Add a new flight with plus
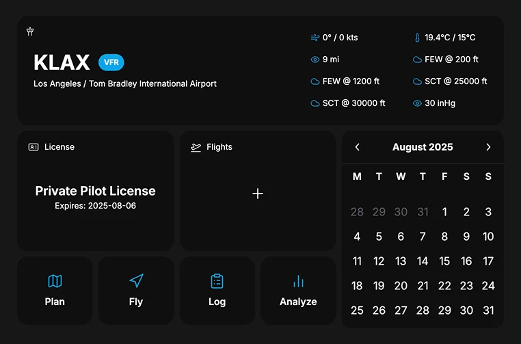 click(258, 194)
